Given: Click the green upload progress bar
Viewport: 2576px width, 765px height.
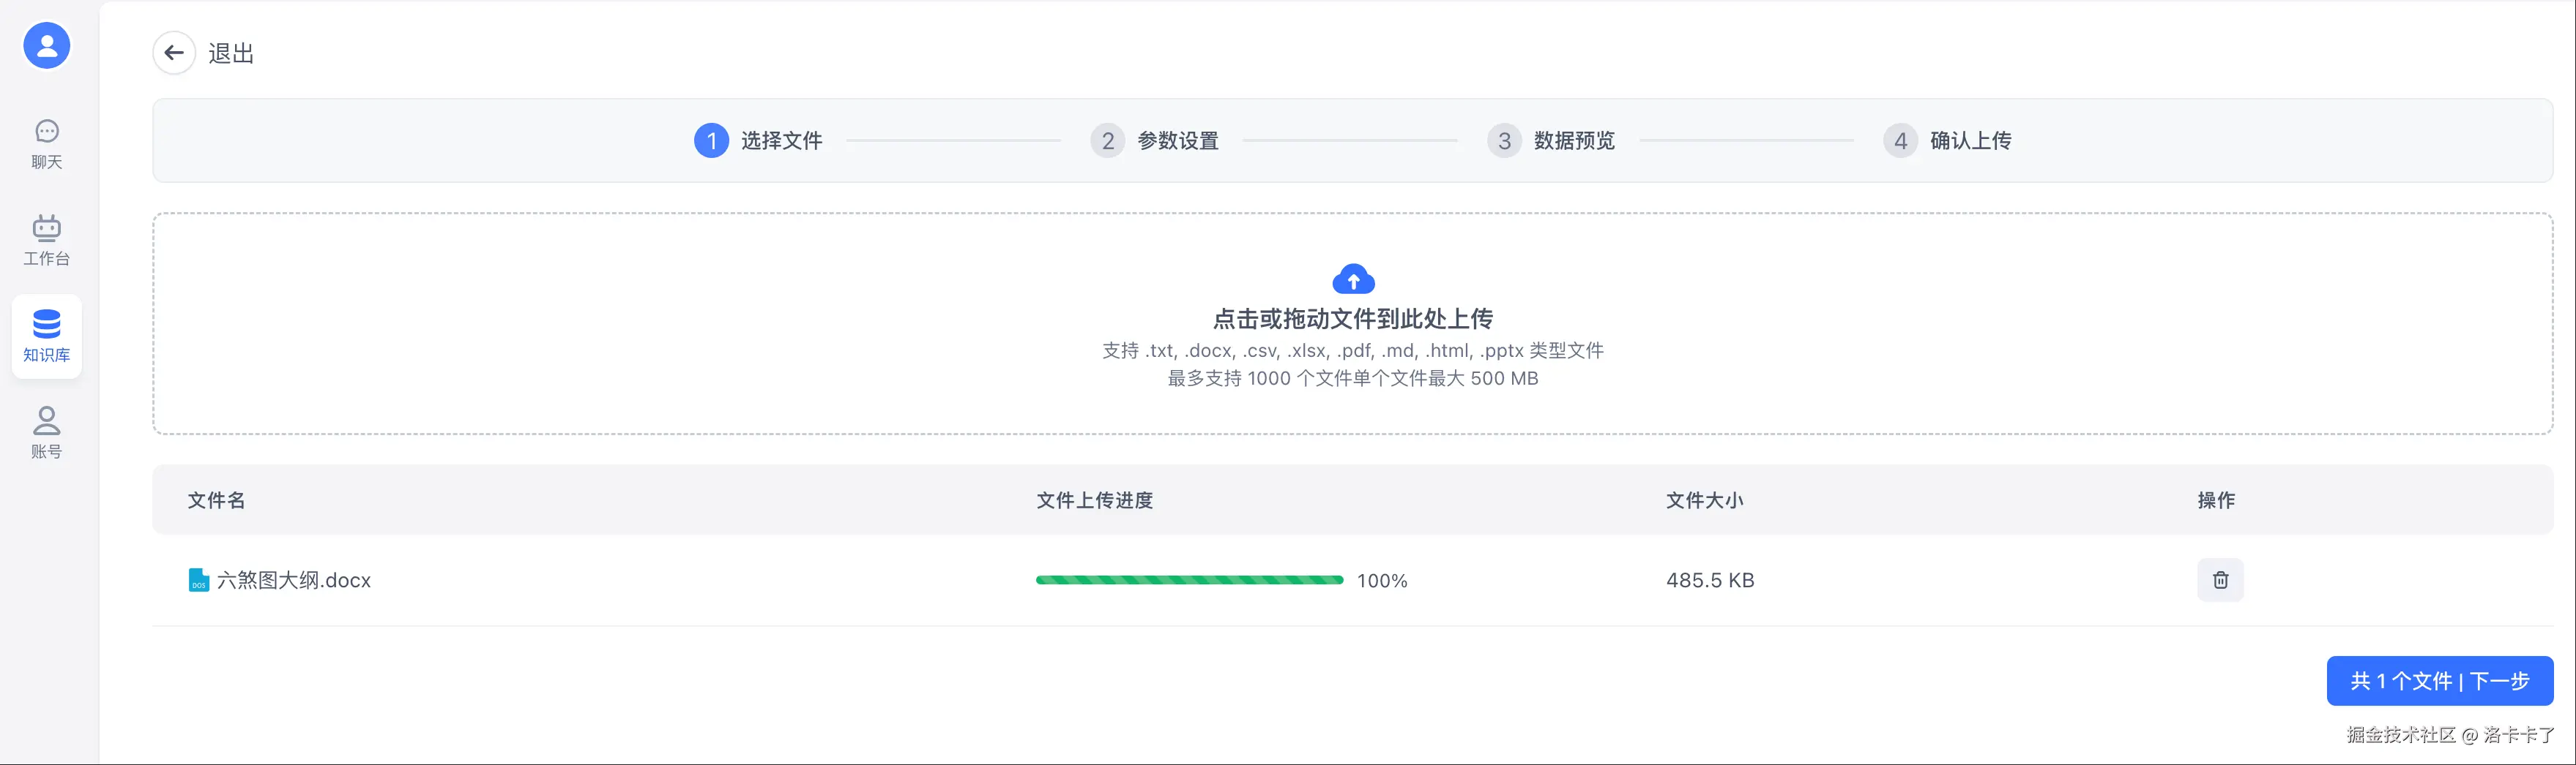Looking at the screenshot, I should tap(1189, 580).
